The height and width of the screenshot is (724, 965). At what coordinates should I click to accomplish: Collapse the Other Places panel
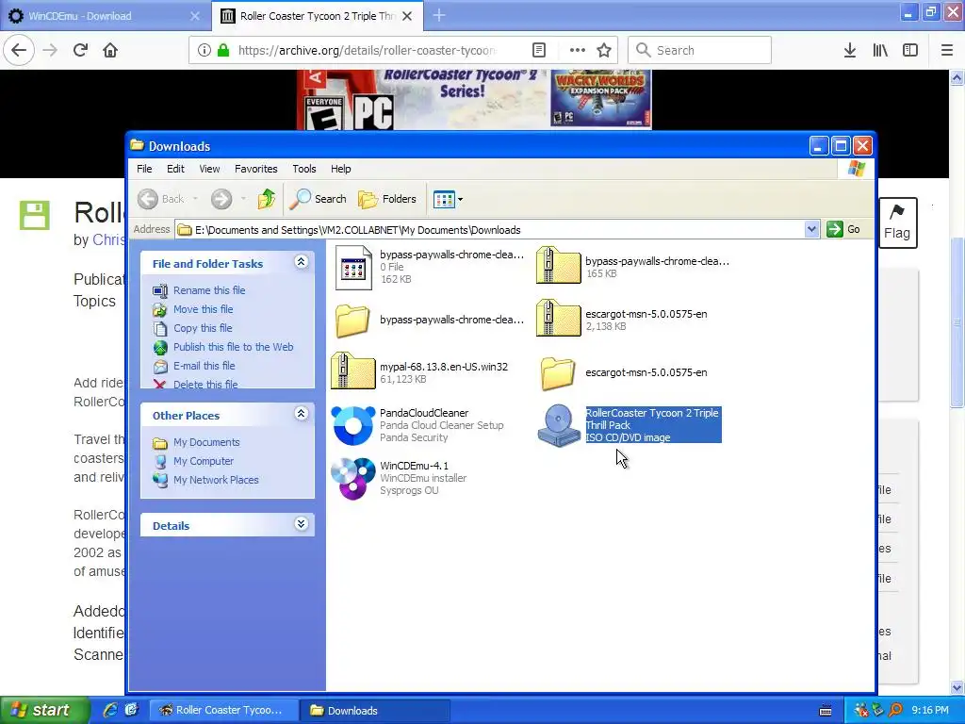[x=301, y=414]
